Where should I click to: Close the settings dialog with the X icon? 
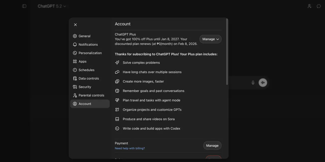[x=75, y=25]
